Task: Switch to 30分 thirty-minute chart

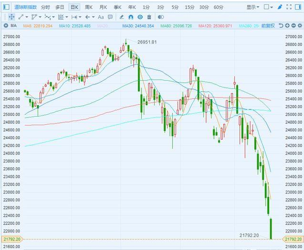Action: pyautogui.click(x=204, y=7)
